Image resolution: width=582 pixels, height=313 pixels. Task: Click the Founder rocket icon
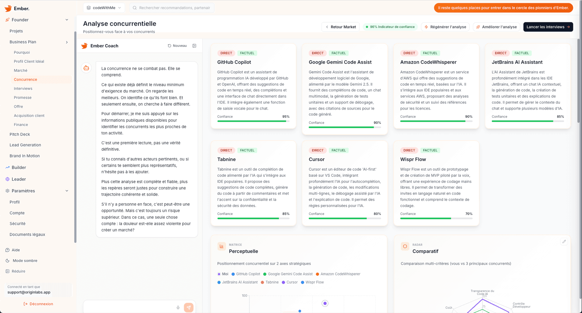tap(7, 20)
